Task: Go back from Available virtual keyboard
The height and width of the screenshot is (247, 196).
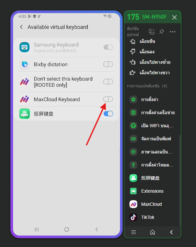Action: pyautogui.click(x=21, y=27)
